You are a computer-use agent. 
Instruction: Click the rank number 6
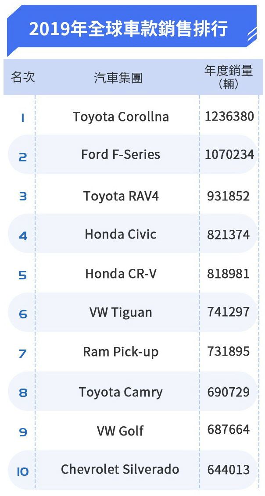point(23,314)
